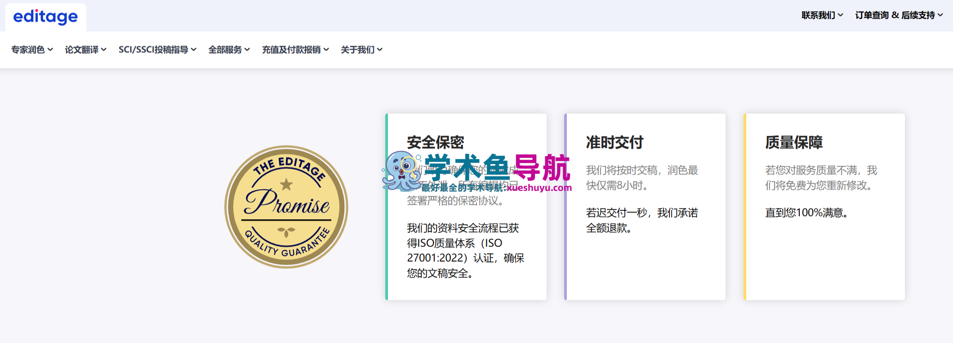Open the SCI/SSCI投稿指导 menu
The width and height of the screenshot is (953, 343).
pos(157,50)
